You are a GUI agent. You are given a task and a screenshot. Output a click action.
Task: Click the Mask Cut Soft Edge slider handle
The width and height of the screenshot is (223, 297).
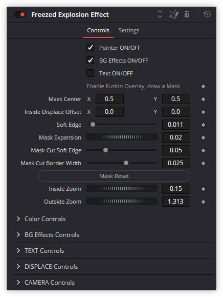[105, 150]
